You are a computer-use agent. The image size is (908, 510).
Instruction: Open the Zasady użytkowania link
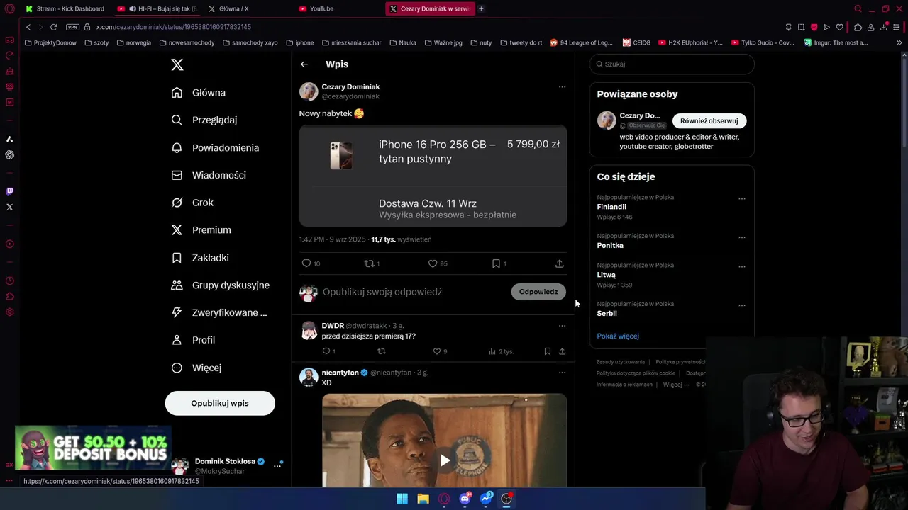[x=621, y=362]
